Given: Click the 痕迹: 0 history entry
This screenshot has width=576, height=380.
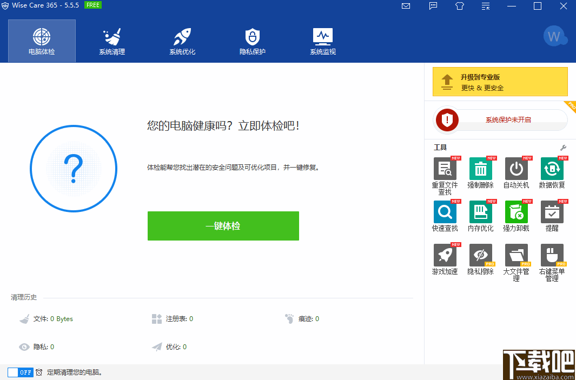Looking at the screenshot, I should [302, 319].
